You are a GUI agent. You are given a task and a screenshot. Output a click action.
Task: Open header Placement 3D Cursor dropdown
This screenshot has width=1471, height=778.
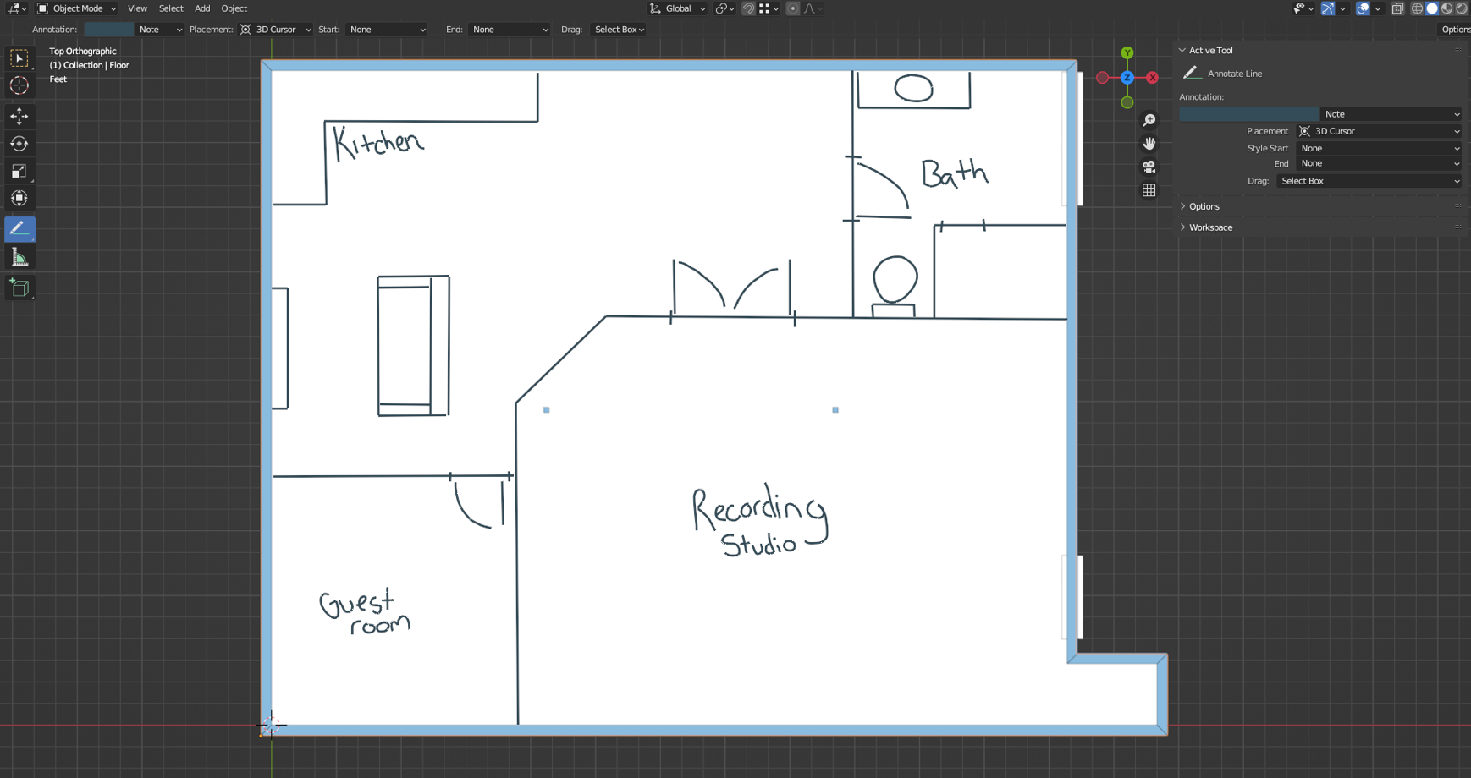(275, 30)
